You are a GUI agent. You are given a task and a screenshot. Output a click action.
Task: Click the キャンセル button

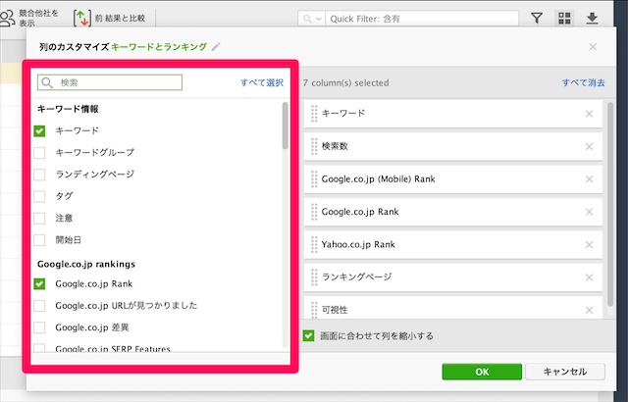coord(565,372)
